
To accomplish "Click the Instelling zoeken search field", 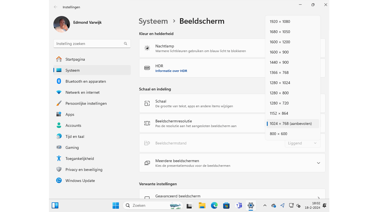I will [x=88, y=44].
